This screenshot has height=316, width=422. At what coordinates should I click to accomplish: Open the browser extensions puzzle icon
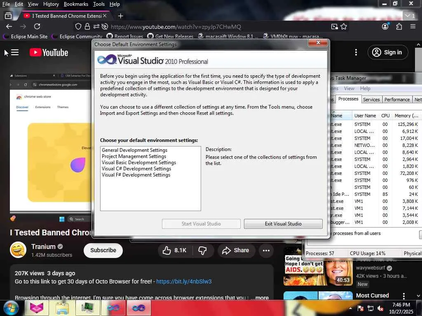[x=399, y=26]
